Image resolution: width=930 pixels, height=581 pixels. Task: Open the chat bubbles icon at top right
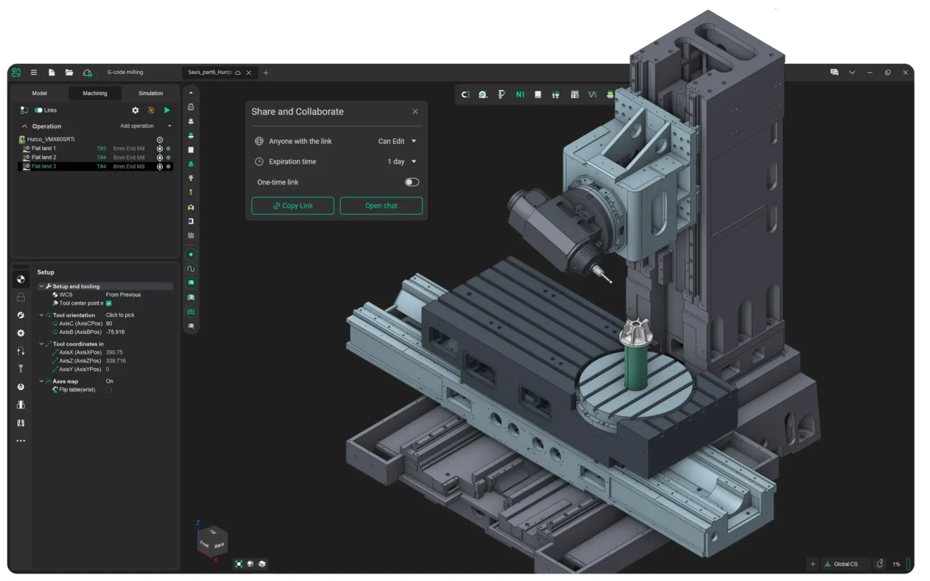tap(834, 73)
